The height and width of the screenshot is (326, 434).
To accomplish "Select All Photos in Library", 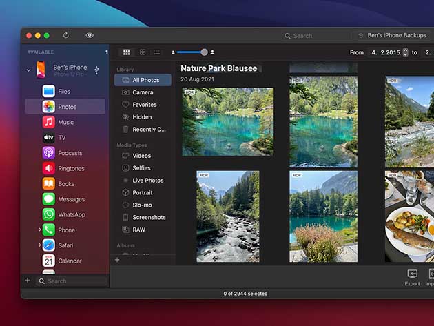I will 143,80.
